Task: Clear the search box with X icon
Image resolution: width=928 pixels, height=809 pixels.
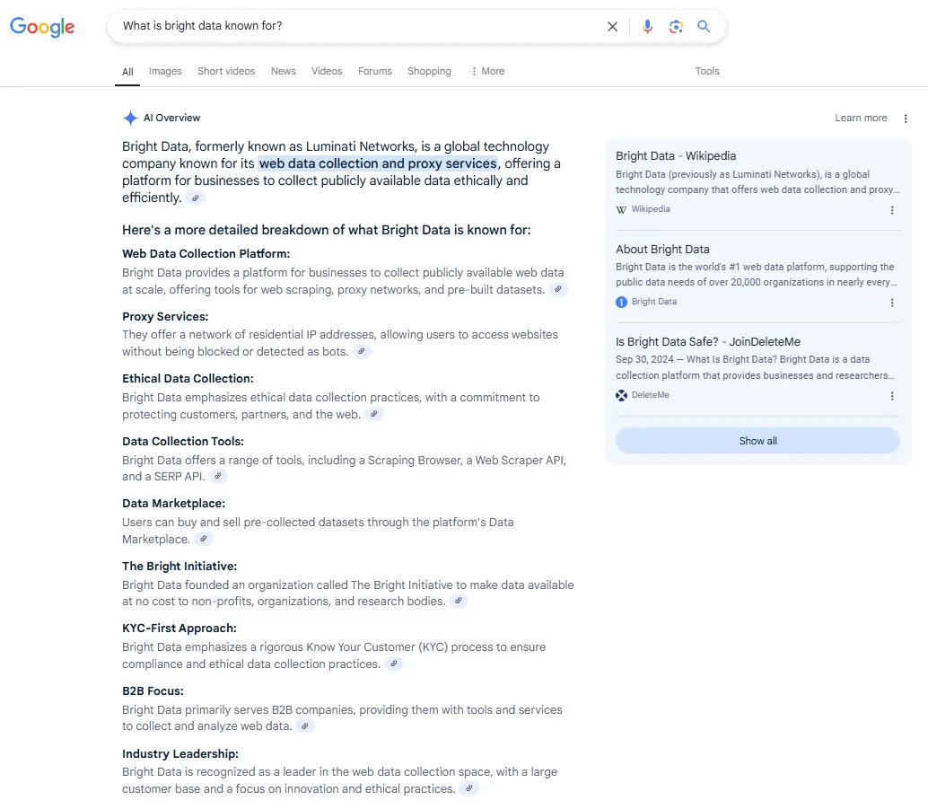Action: [612, 27]
